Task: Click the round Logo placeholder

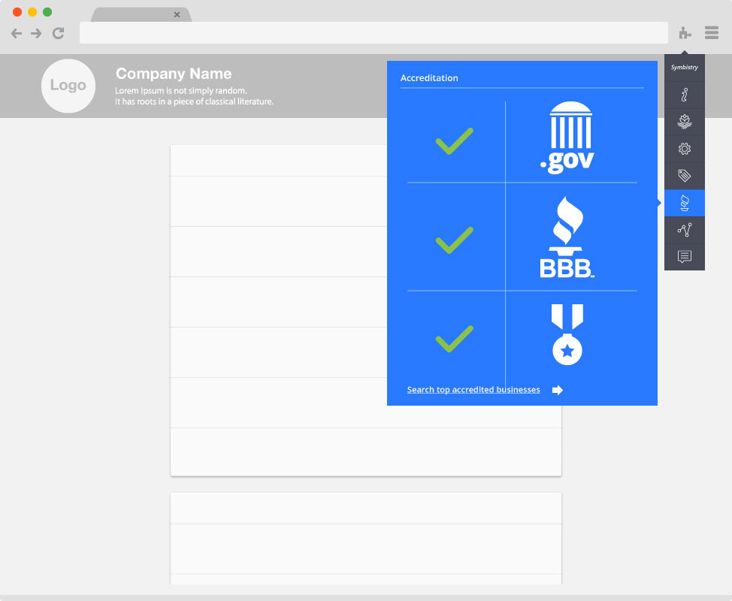Action: (68, 86)
